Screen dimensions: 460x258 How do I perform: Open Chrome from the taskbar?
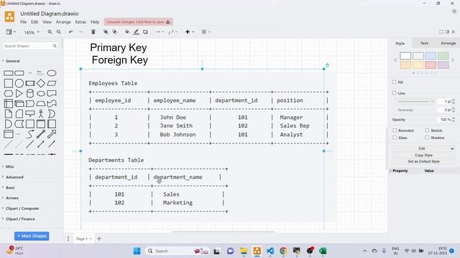(283, 251)
